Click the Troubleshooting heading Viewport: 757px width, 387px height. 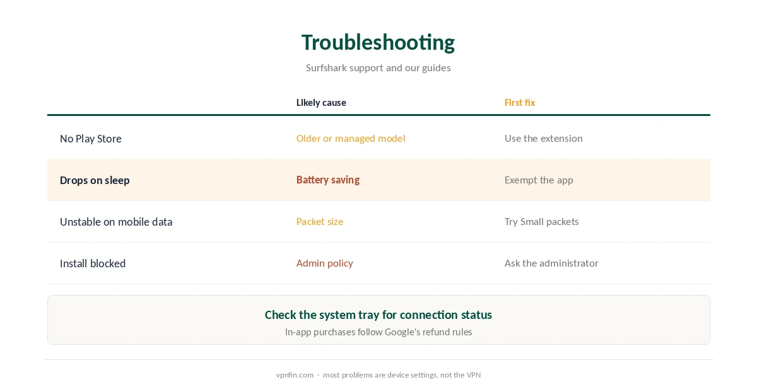coord(378,42)
